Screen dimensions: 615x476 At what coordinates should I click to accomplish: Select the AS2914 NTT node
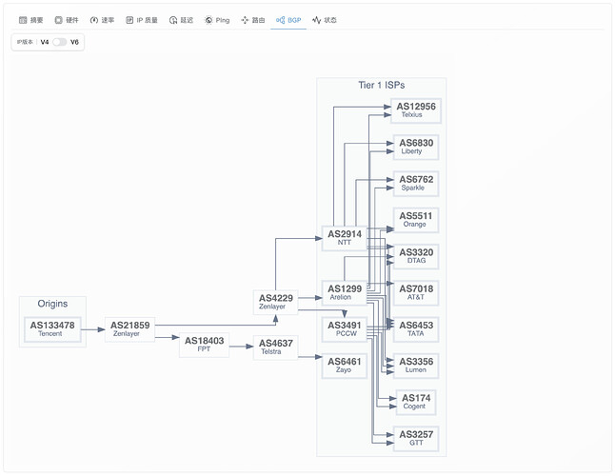[345, 238]
